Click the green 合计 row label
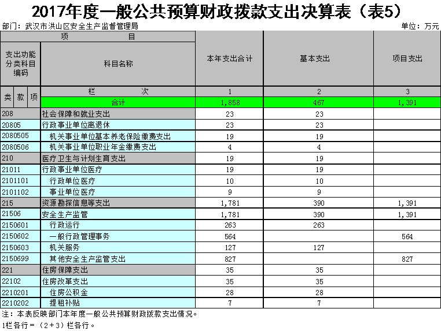This screenshot has height=331, width=441. pyautogui.click(x=117, y=102)
